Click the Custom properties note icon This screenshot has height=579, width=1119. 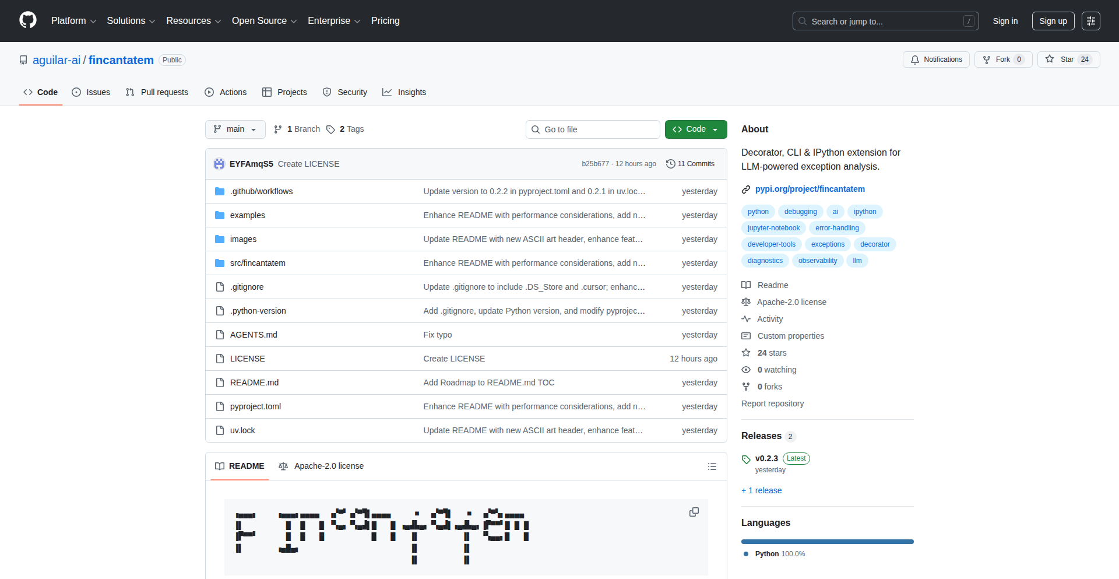[746, 336]
